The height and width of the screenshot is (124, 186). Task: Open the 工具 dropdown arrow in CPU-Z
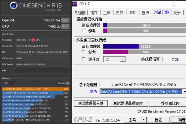tap(144, 119)
